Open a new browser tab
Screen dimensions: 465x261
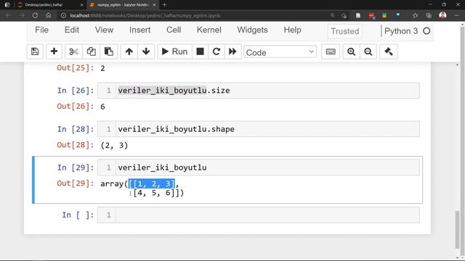165,5
